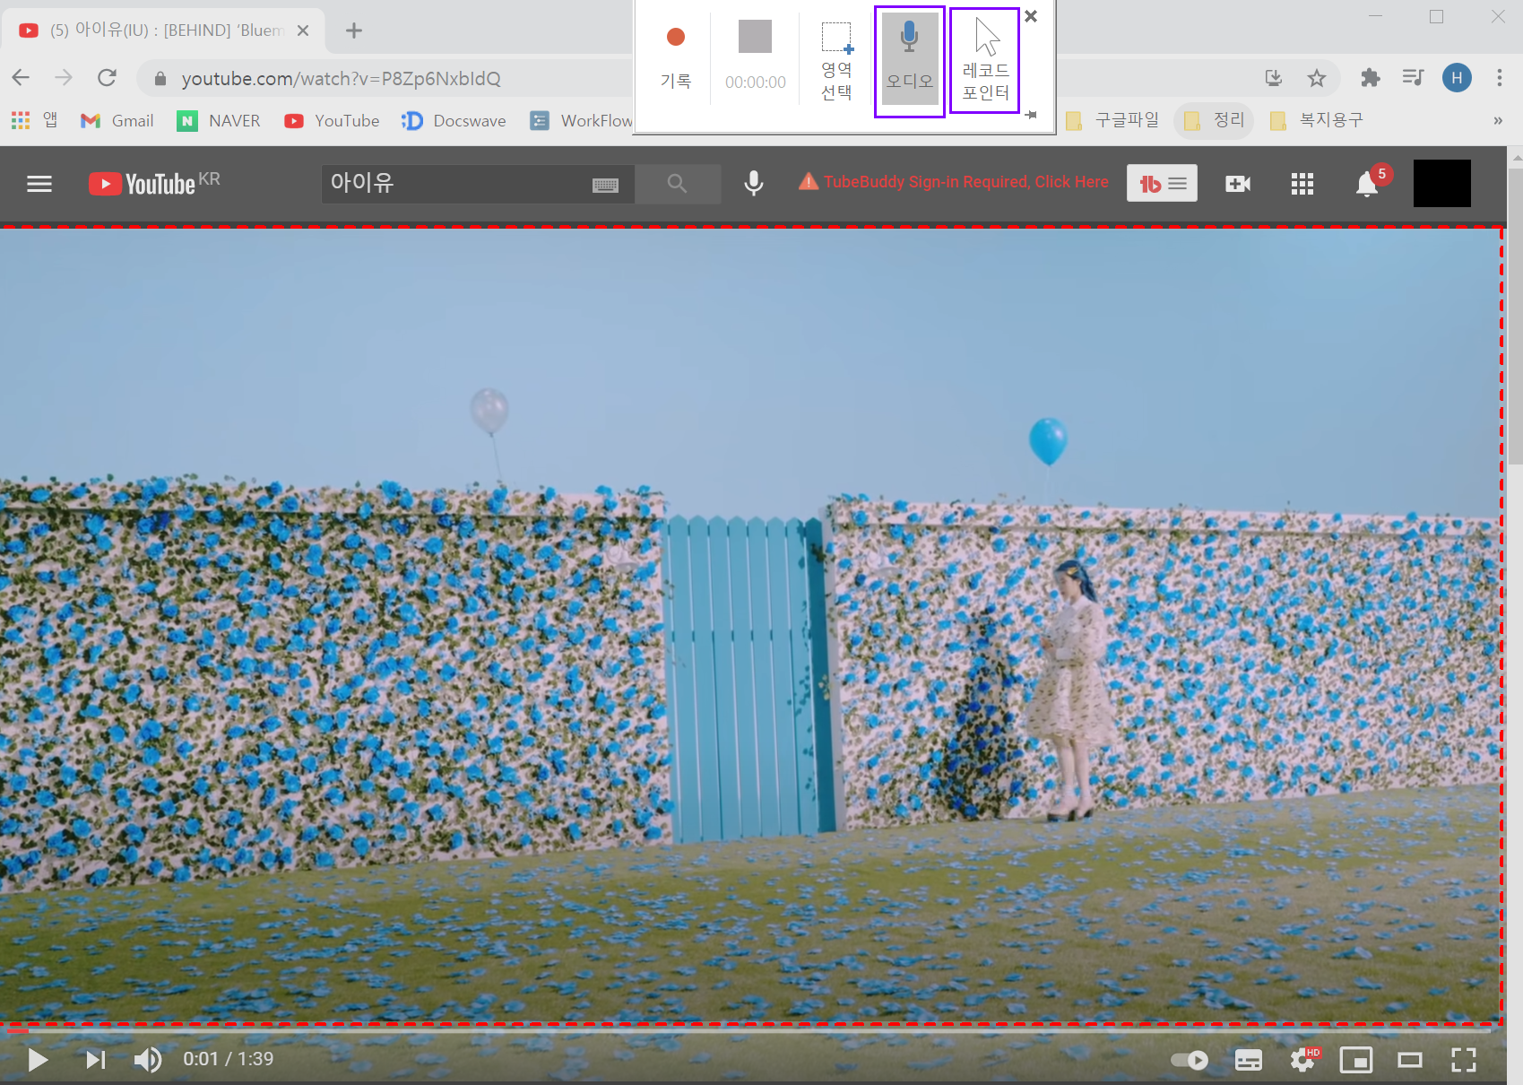Image resolution: width=1523 pixels, height=1085 pixels.
Task: Play the video
Action: tap(38, 1060)
